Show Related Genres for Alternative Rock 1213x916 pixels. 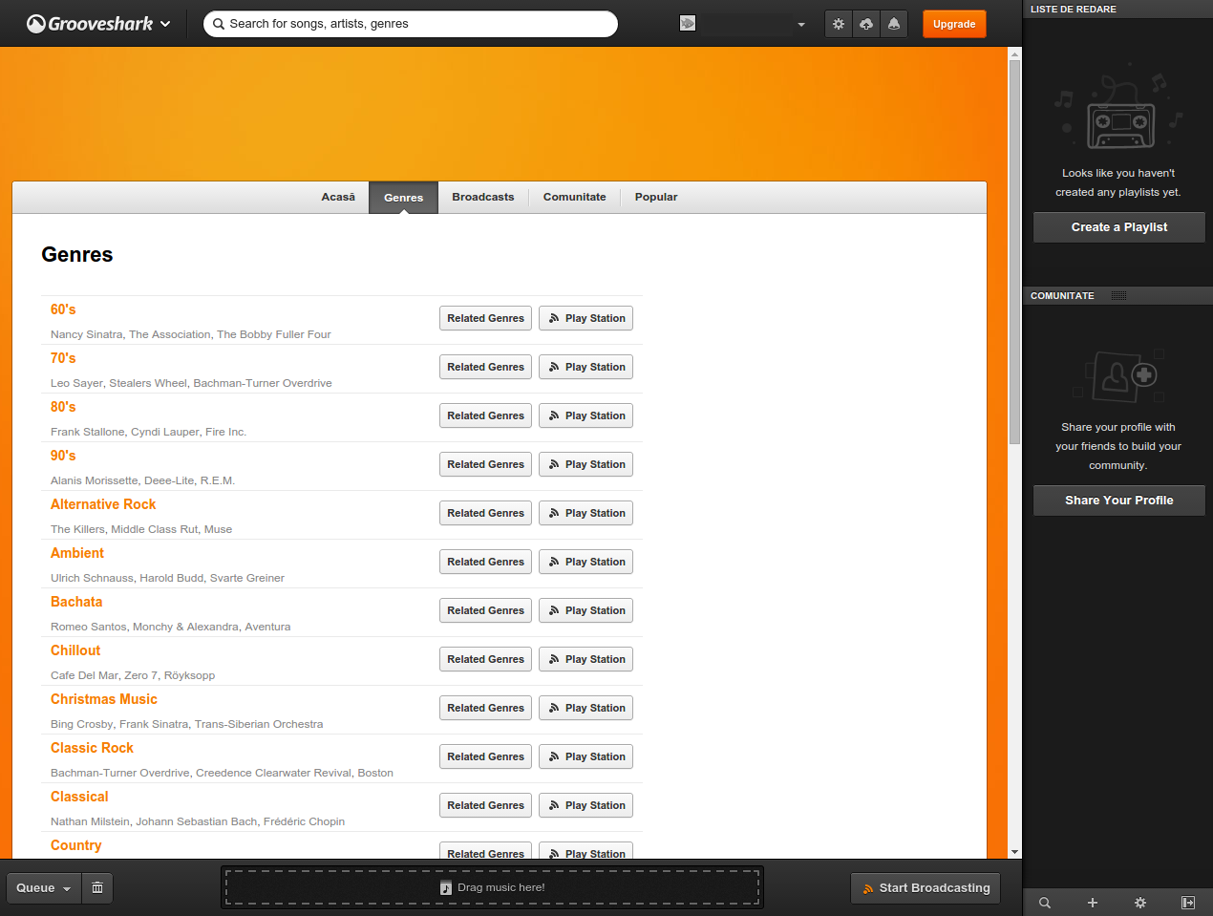pos(485,513)
